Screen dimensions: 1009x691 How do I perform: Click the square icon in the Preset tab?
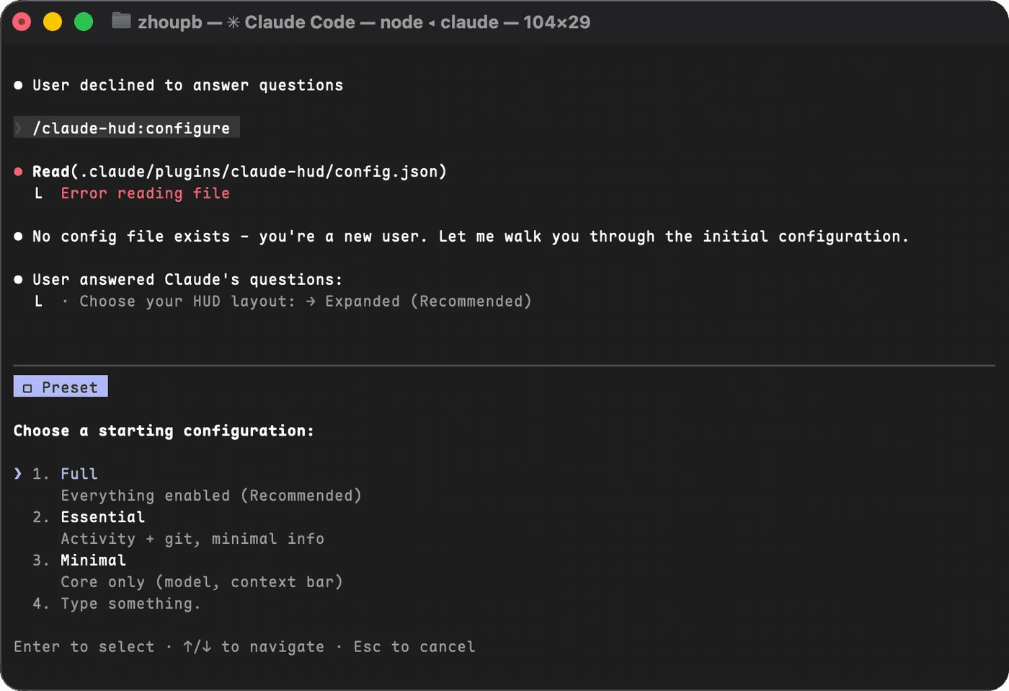[27, 388]
